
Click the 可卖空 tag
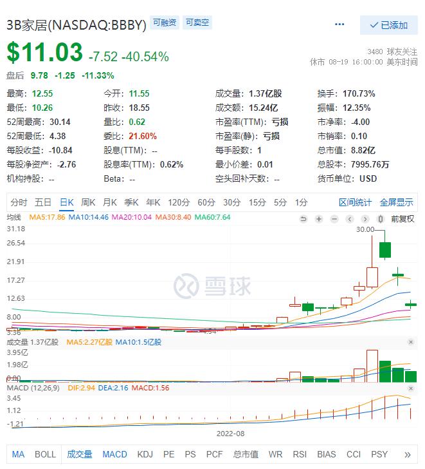coord(197,23)
